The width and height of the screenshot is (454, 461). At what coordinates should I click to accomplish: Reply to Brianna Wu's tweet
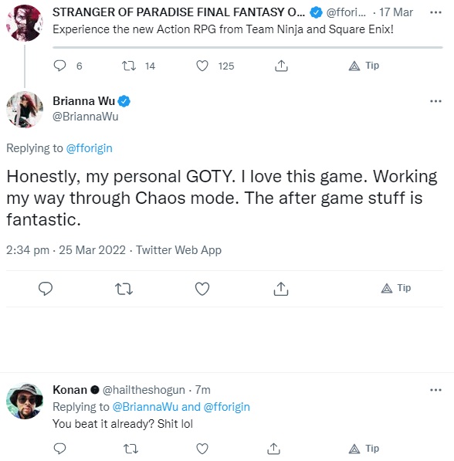click(x=46, y=289)
